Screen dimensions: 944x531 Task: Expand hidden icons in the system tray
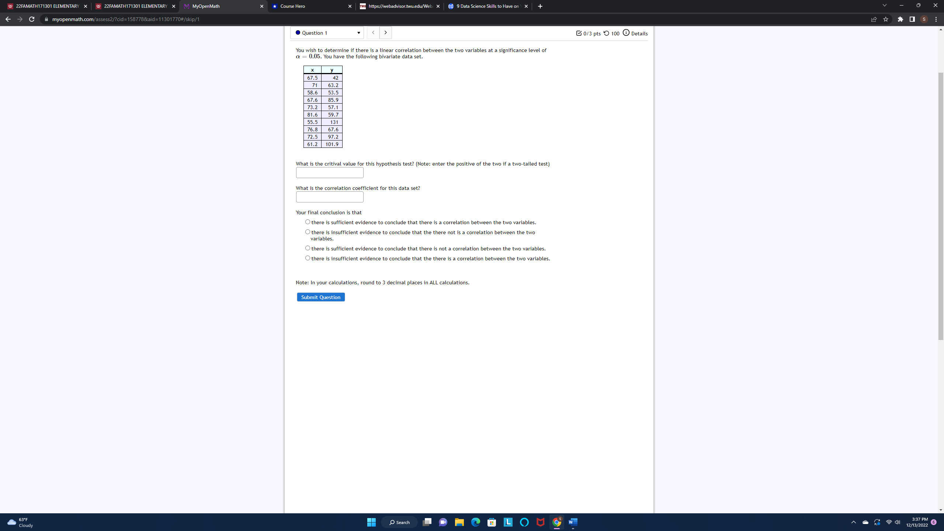pyautogui.click(x=853, y=522)
